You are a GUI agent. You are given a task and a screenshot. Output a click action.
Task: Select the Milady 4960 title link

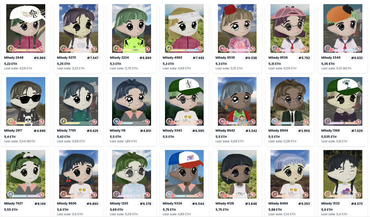tap(172, 57)
